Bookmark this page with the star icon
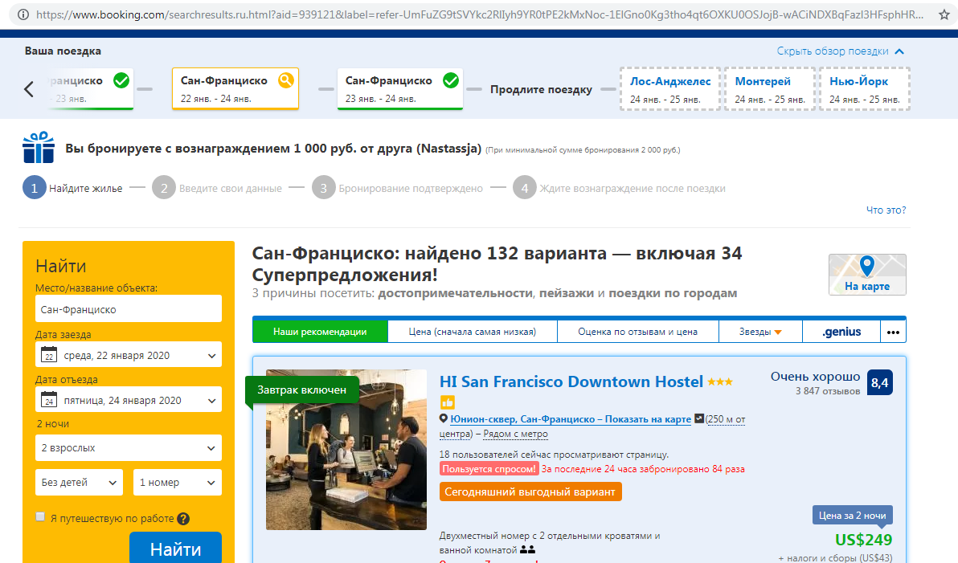 pos(944,14)
